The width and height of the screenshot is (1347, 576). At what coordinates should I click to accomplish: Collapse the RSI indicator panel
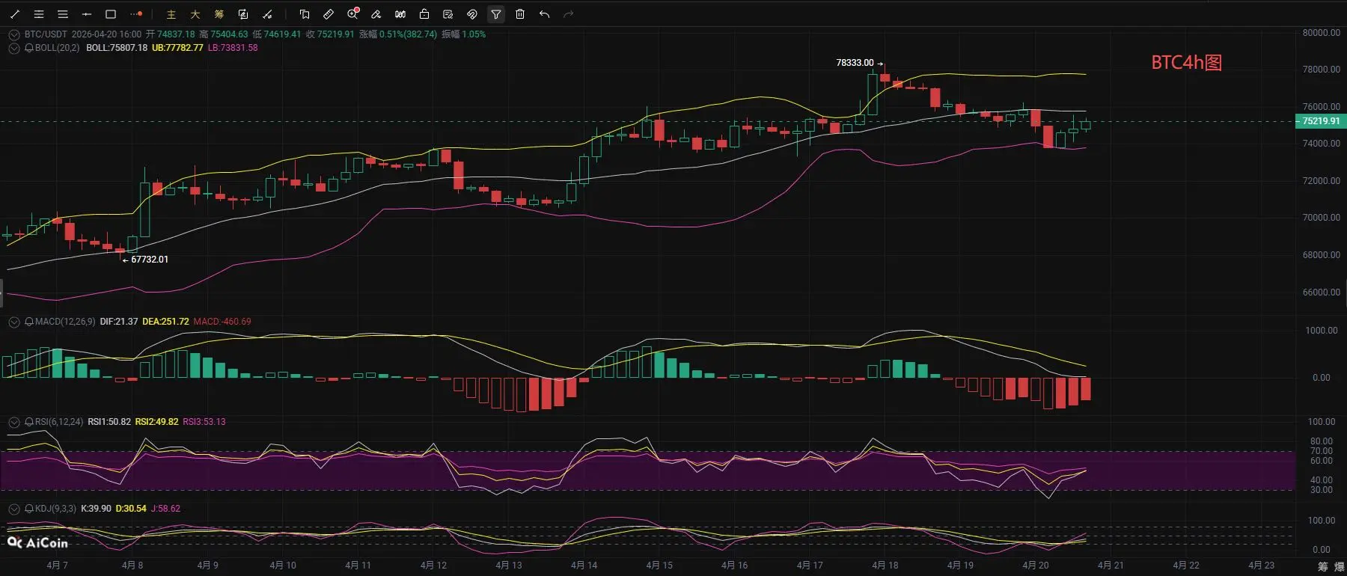point(13,422)
